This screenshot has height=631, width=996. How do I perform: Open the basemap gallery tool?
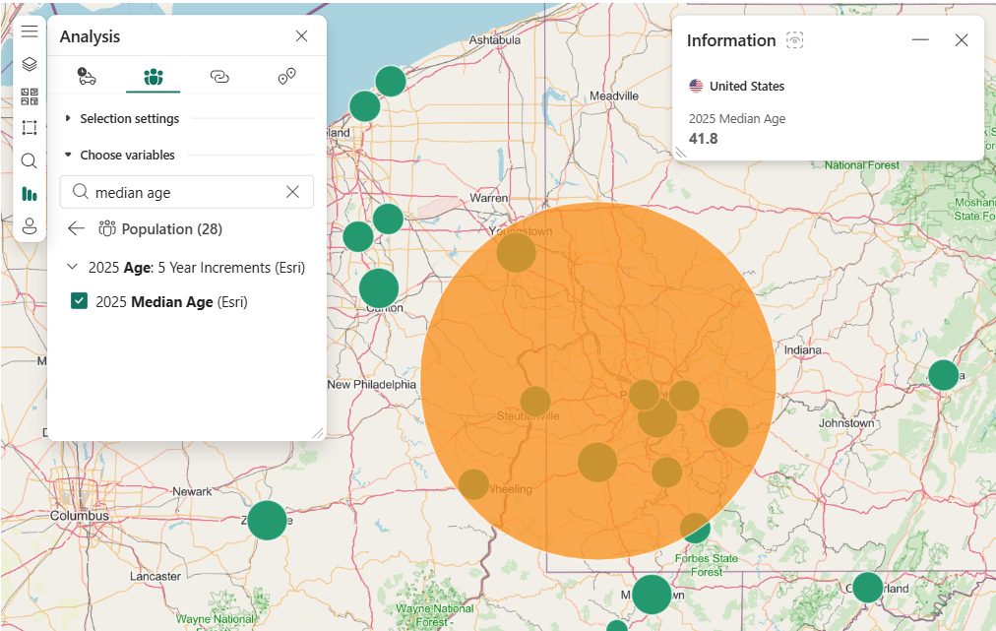[30, 96]
